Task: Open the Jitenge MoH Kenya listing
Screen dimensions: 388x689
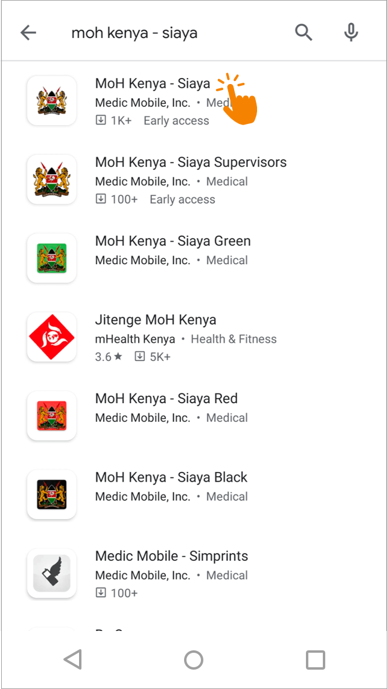Action: tap(156, 320)
